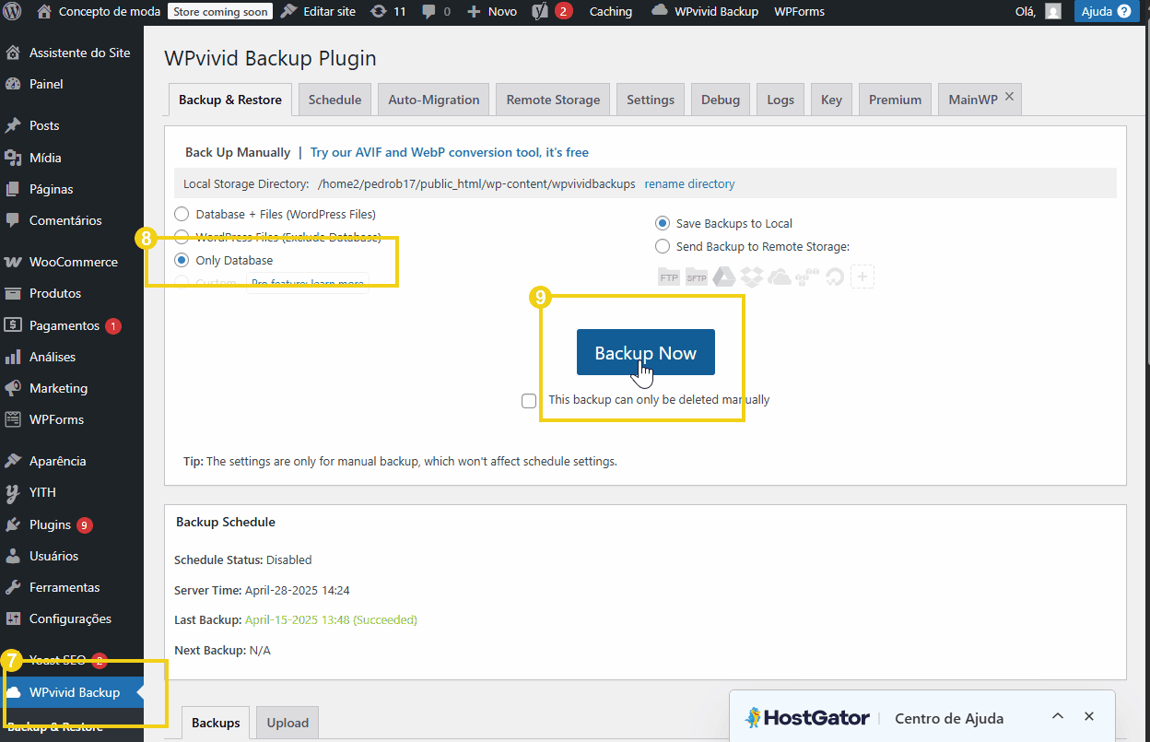Open the user avatar next to Olá
The image size is (1150, 742).
(1052, 12)
